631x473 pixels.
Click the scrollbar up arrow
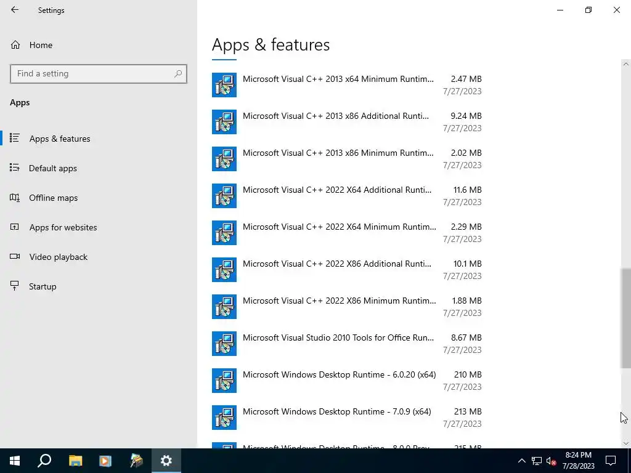pos(626,64)
